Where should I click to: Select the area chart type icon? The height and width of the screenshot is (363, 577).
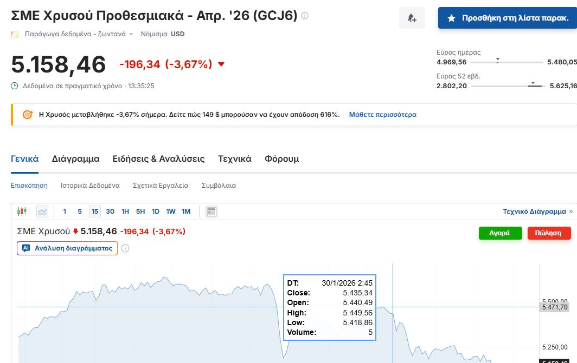click(42, 212)
